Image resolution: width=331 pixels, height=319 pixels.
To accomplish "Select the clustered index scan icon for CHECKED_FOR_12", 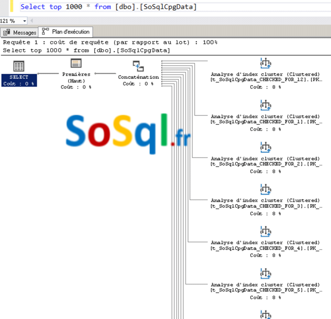I will pyautogui.click(x=265, y=63).
